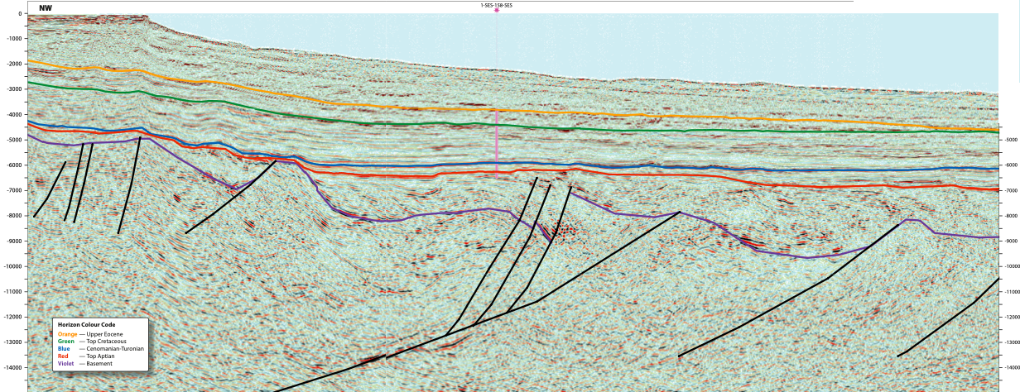Select the Blue colour name in legend
1020x392 pixels.
coord(64,348)
